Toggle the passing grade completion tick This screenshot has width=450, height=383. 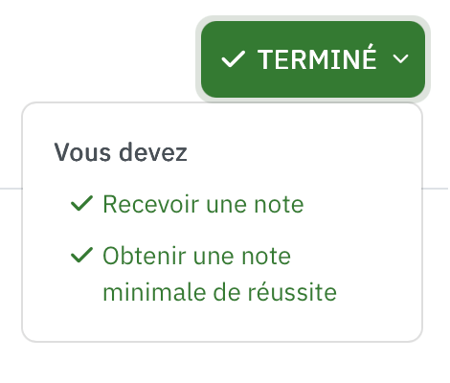click(x=81, y=256)
